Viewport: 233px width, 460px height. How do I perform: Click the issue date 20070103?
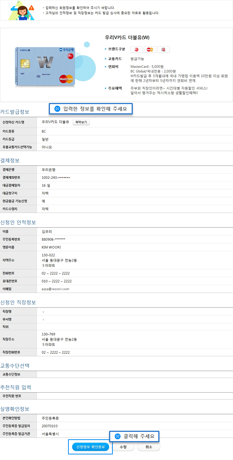(50, 426)
